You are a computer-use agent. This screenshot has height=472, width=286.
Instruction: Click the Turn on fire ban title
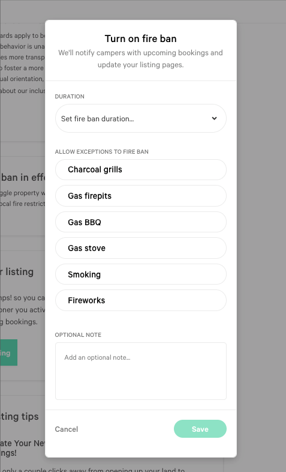(140, 39)
